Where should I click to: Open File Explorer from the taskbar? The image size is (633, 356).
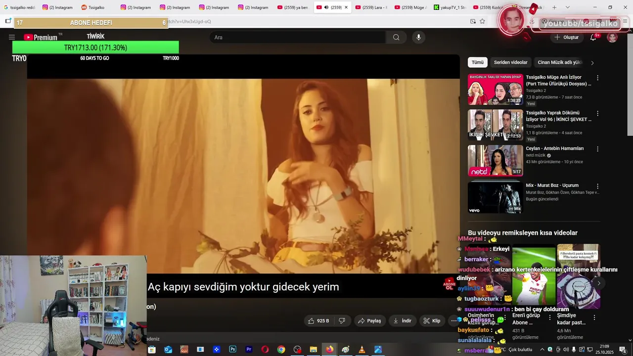pyautogui.click(x=313, y=350)
